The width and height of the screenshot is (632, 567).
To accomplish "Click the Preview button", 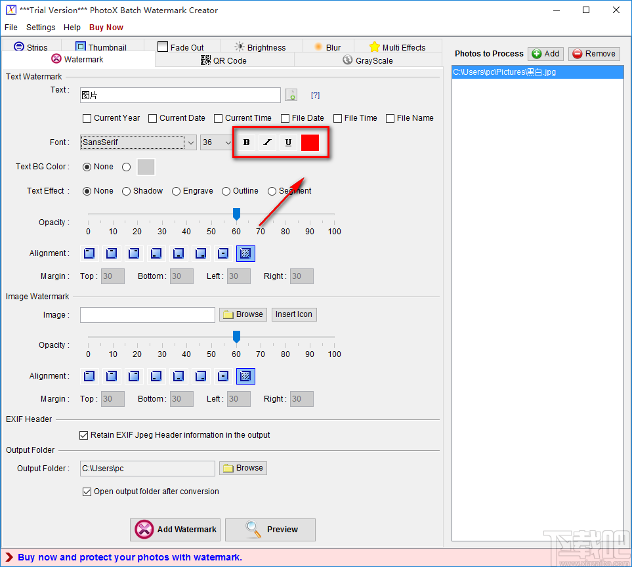I will tap(270, 530).
